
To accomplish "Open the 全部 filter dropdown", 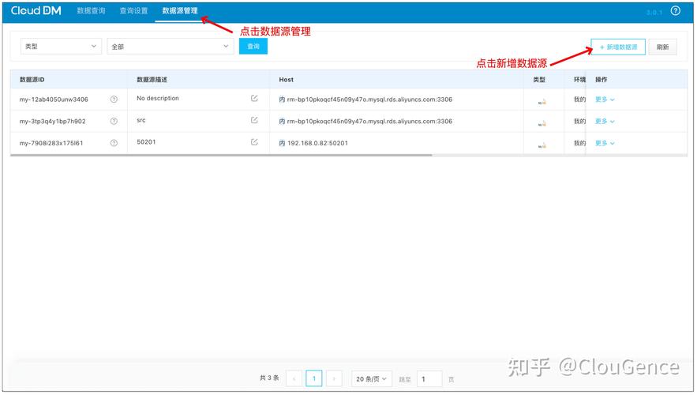I will coord(170,47).
